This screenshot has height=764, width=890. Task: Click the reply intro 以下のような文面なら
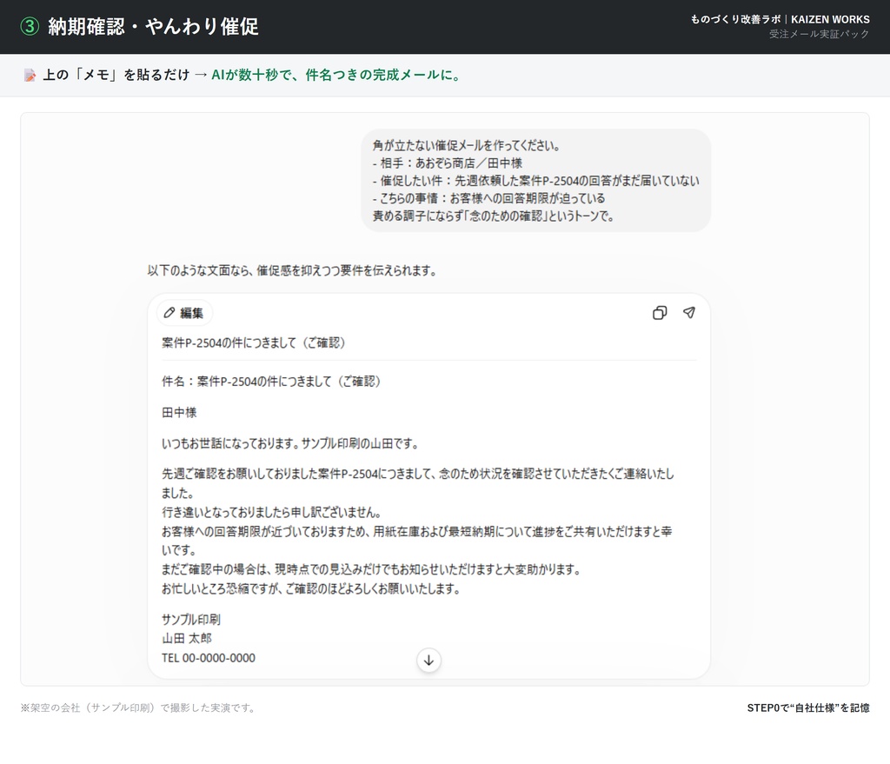pyautogui.click(x=292, y=271)
